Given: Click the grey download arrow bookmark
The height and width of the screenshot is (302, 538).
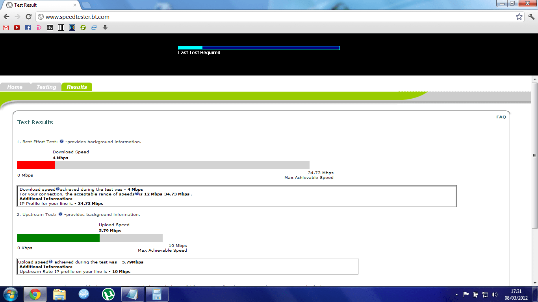Looking at the screenshot, I should click(105, 28).
